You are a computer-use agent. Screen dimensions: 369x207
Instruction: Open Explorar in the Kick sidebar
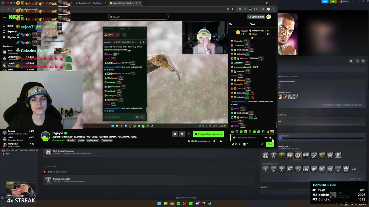pos(10,32)
